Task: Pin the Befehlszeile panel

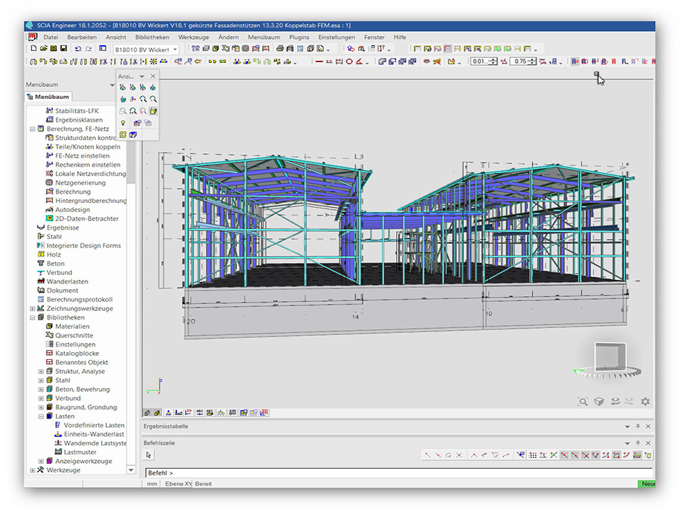Action: (x=637, y=443)
